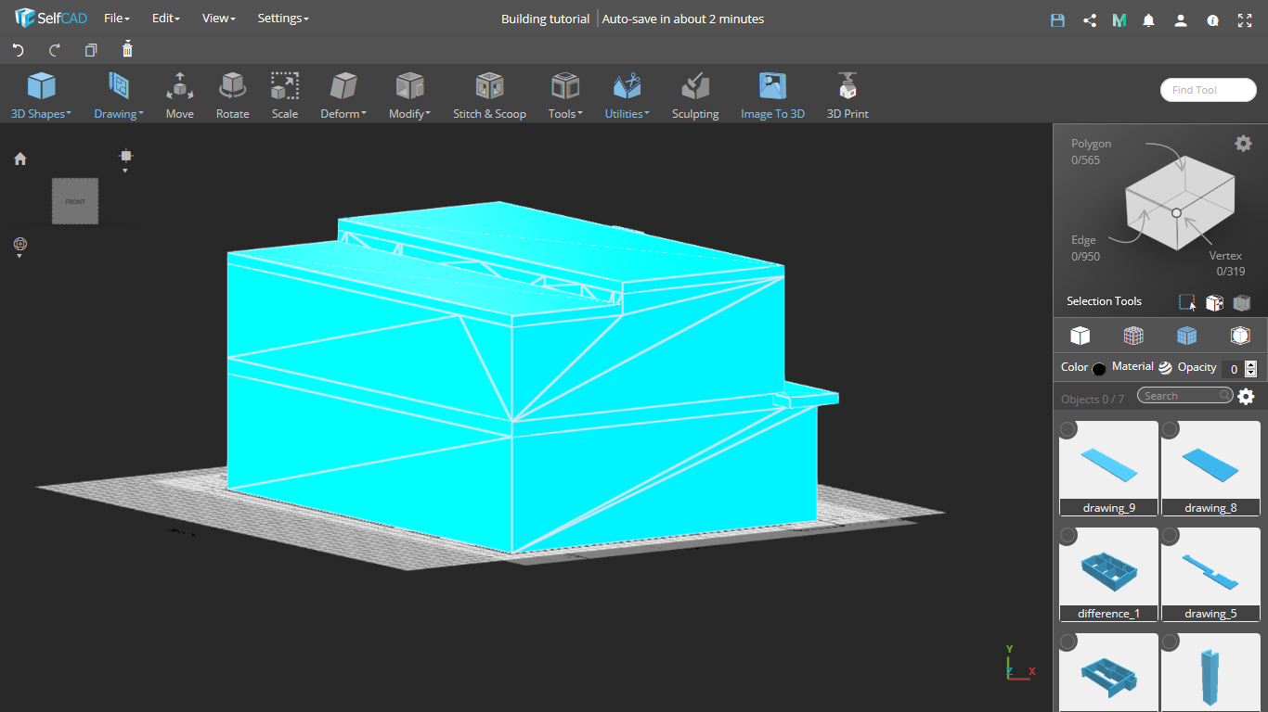1268x712 pixels.
Task: Open the Edit menu
Action: click(165, 19)
